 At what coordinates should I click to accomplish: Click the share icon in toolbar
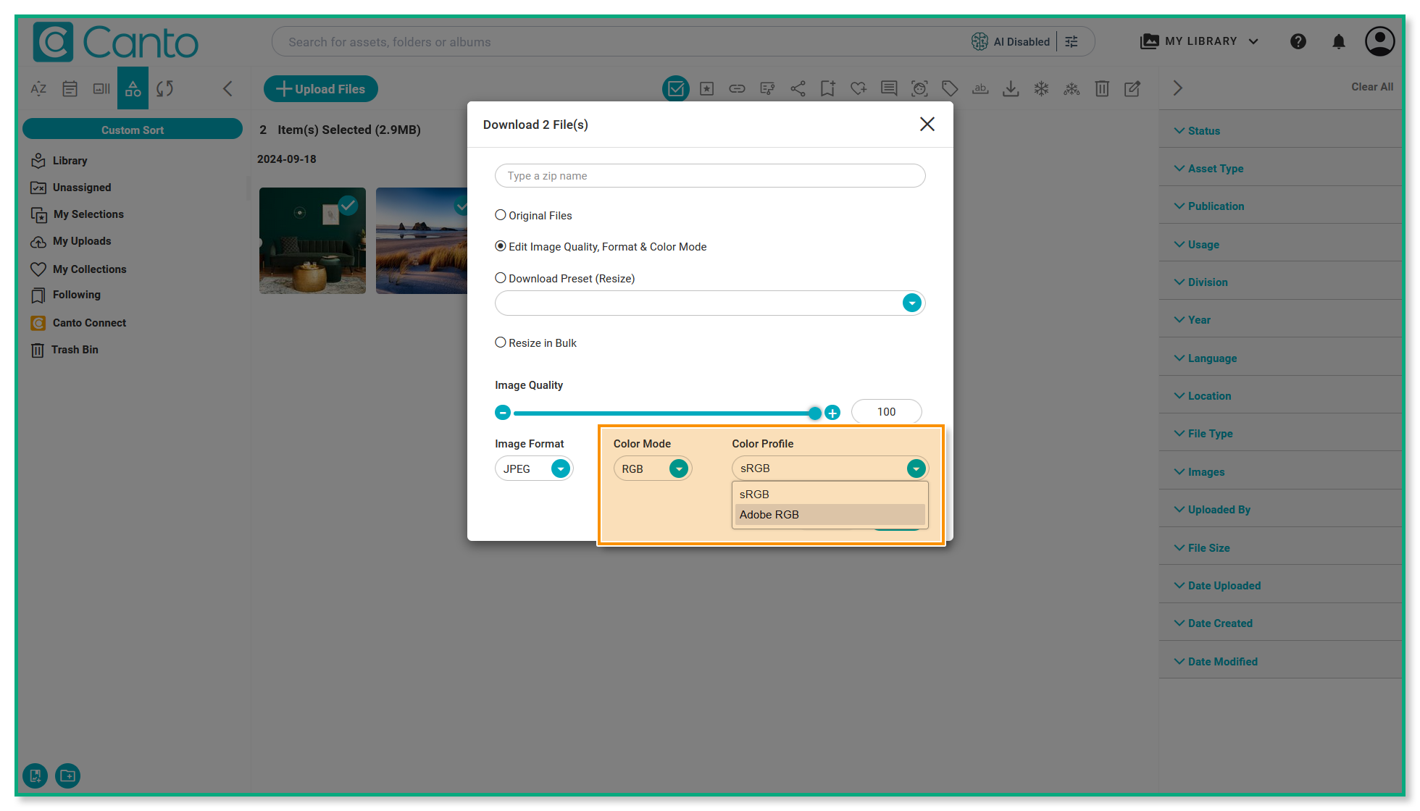tap(798, 88)
